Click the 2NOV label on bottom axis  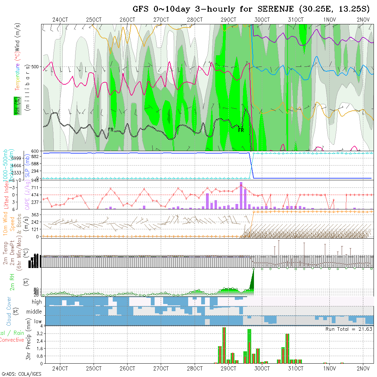363,368
